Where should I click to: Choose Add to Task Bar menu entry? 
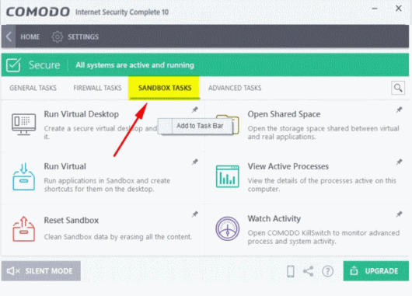[195, 126]
